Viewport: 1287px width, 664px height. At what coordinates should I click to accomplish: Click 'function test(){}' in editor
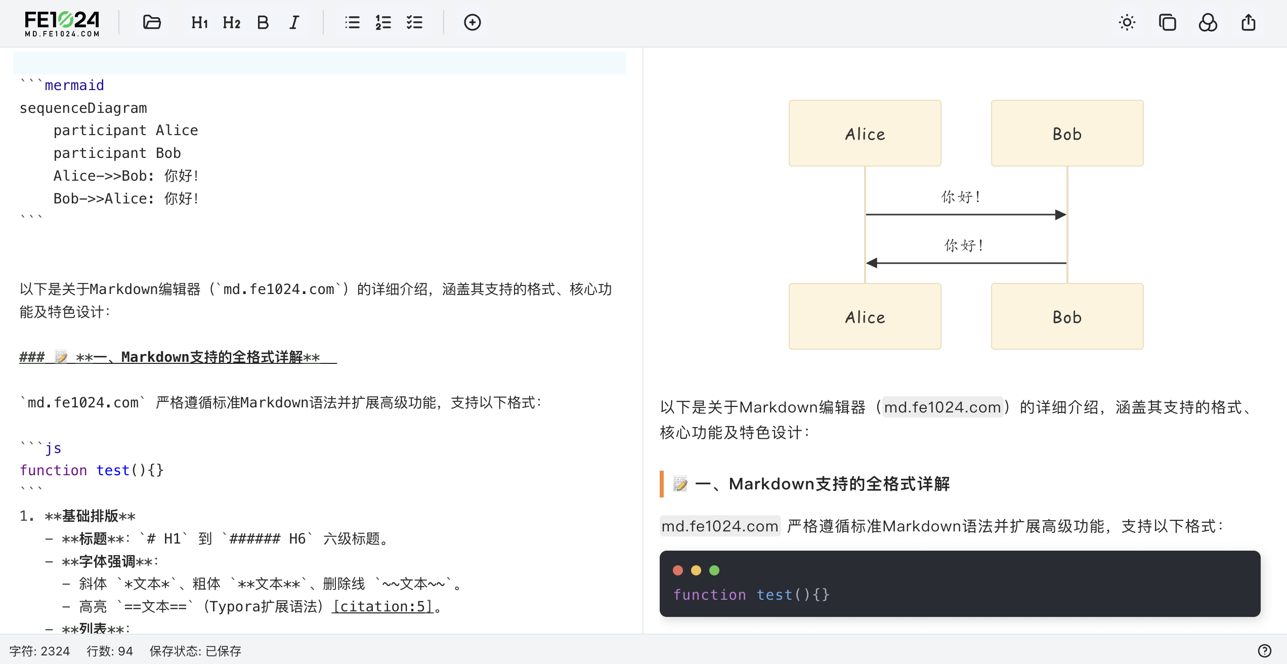(92, 470)
